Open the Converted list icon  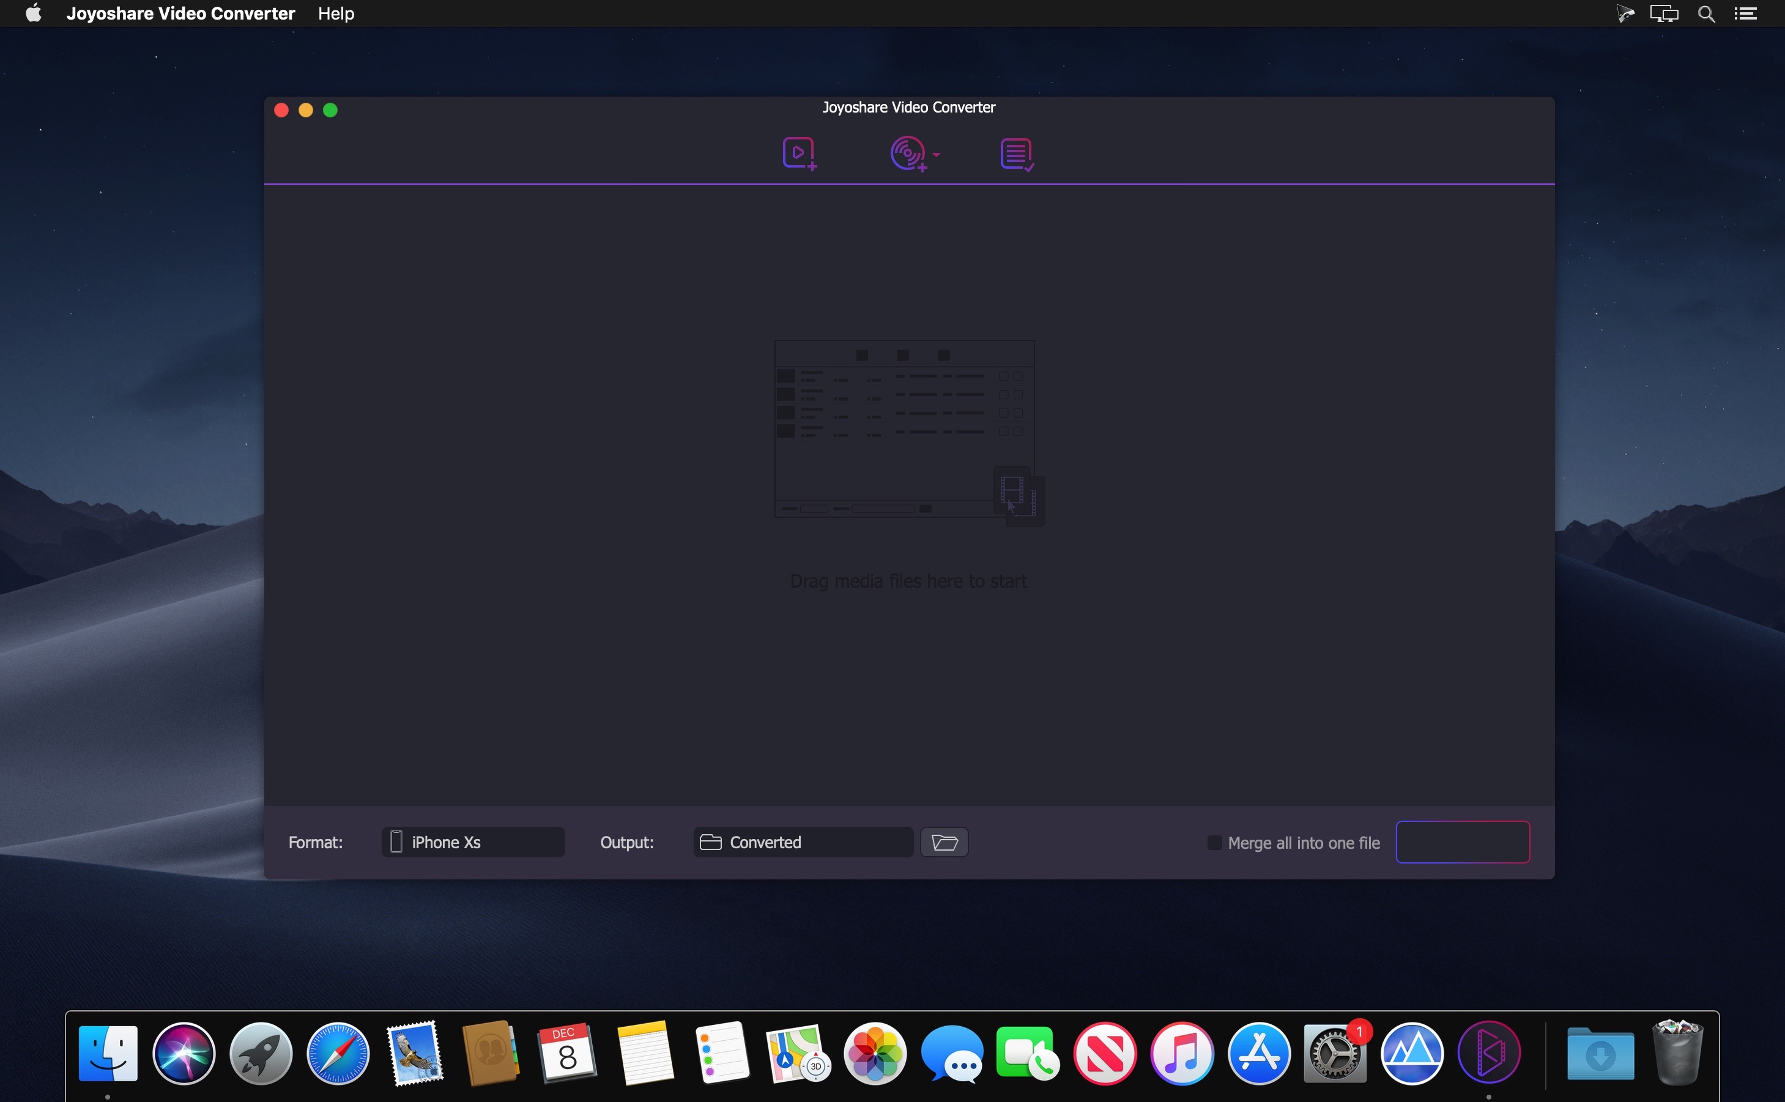(1017, 155)
